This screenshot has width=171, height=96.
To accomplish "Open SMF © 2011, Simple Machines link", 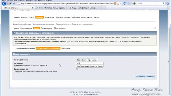I will click(90, 92).
